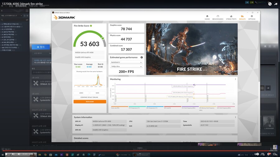
Task: Click the Steam add game plus icon
Action: tap(3, 149)
